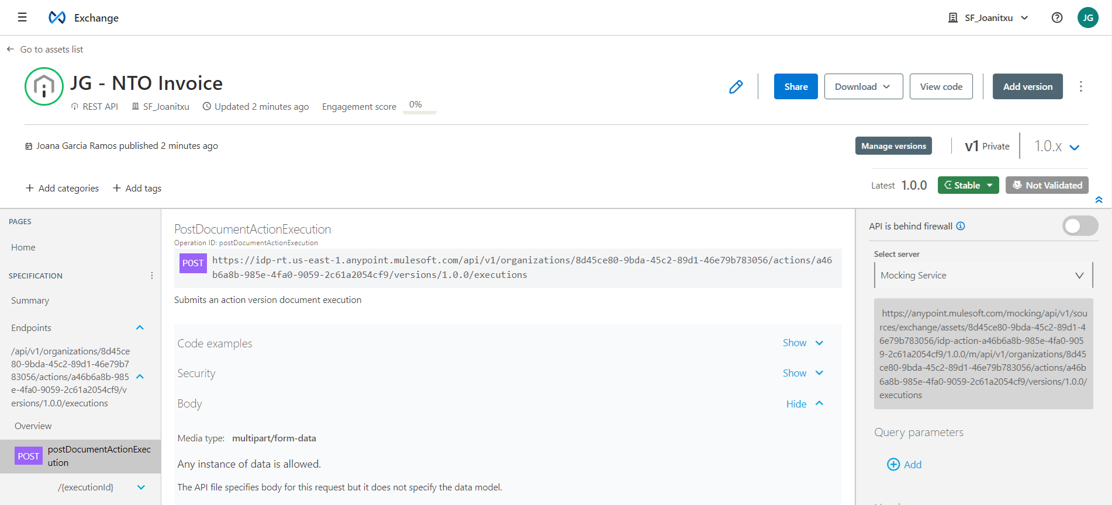
Task: Click the plus icon beside Add categories
Action: click(30, 188)
